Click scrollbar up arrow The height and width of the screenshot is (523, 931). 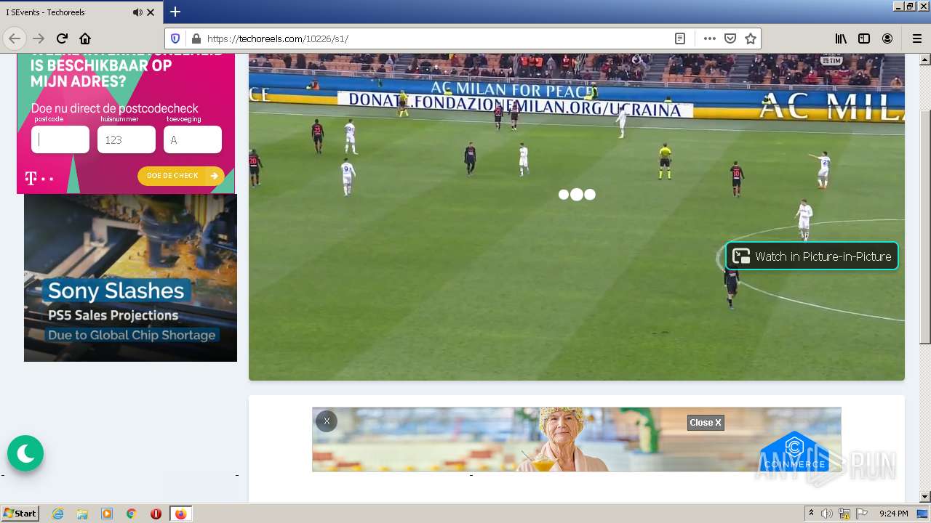click(x=925, y=60)
